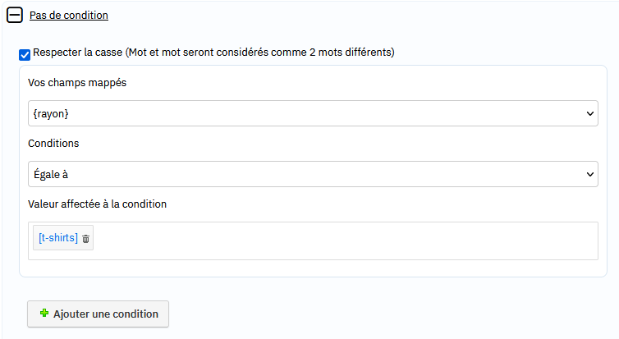Uncheck the "Respecter la casse" checkbox
This screenshot has width=619, height=339.
coord(25,55)
